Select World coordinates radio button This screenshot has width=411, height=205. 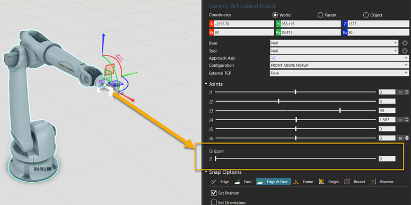click(x=275, y=15)
